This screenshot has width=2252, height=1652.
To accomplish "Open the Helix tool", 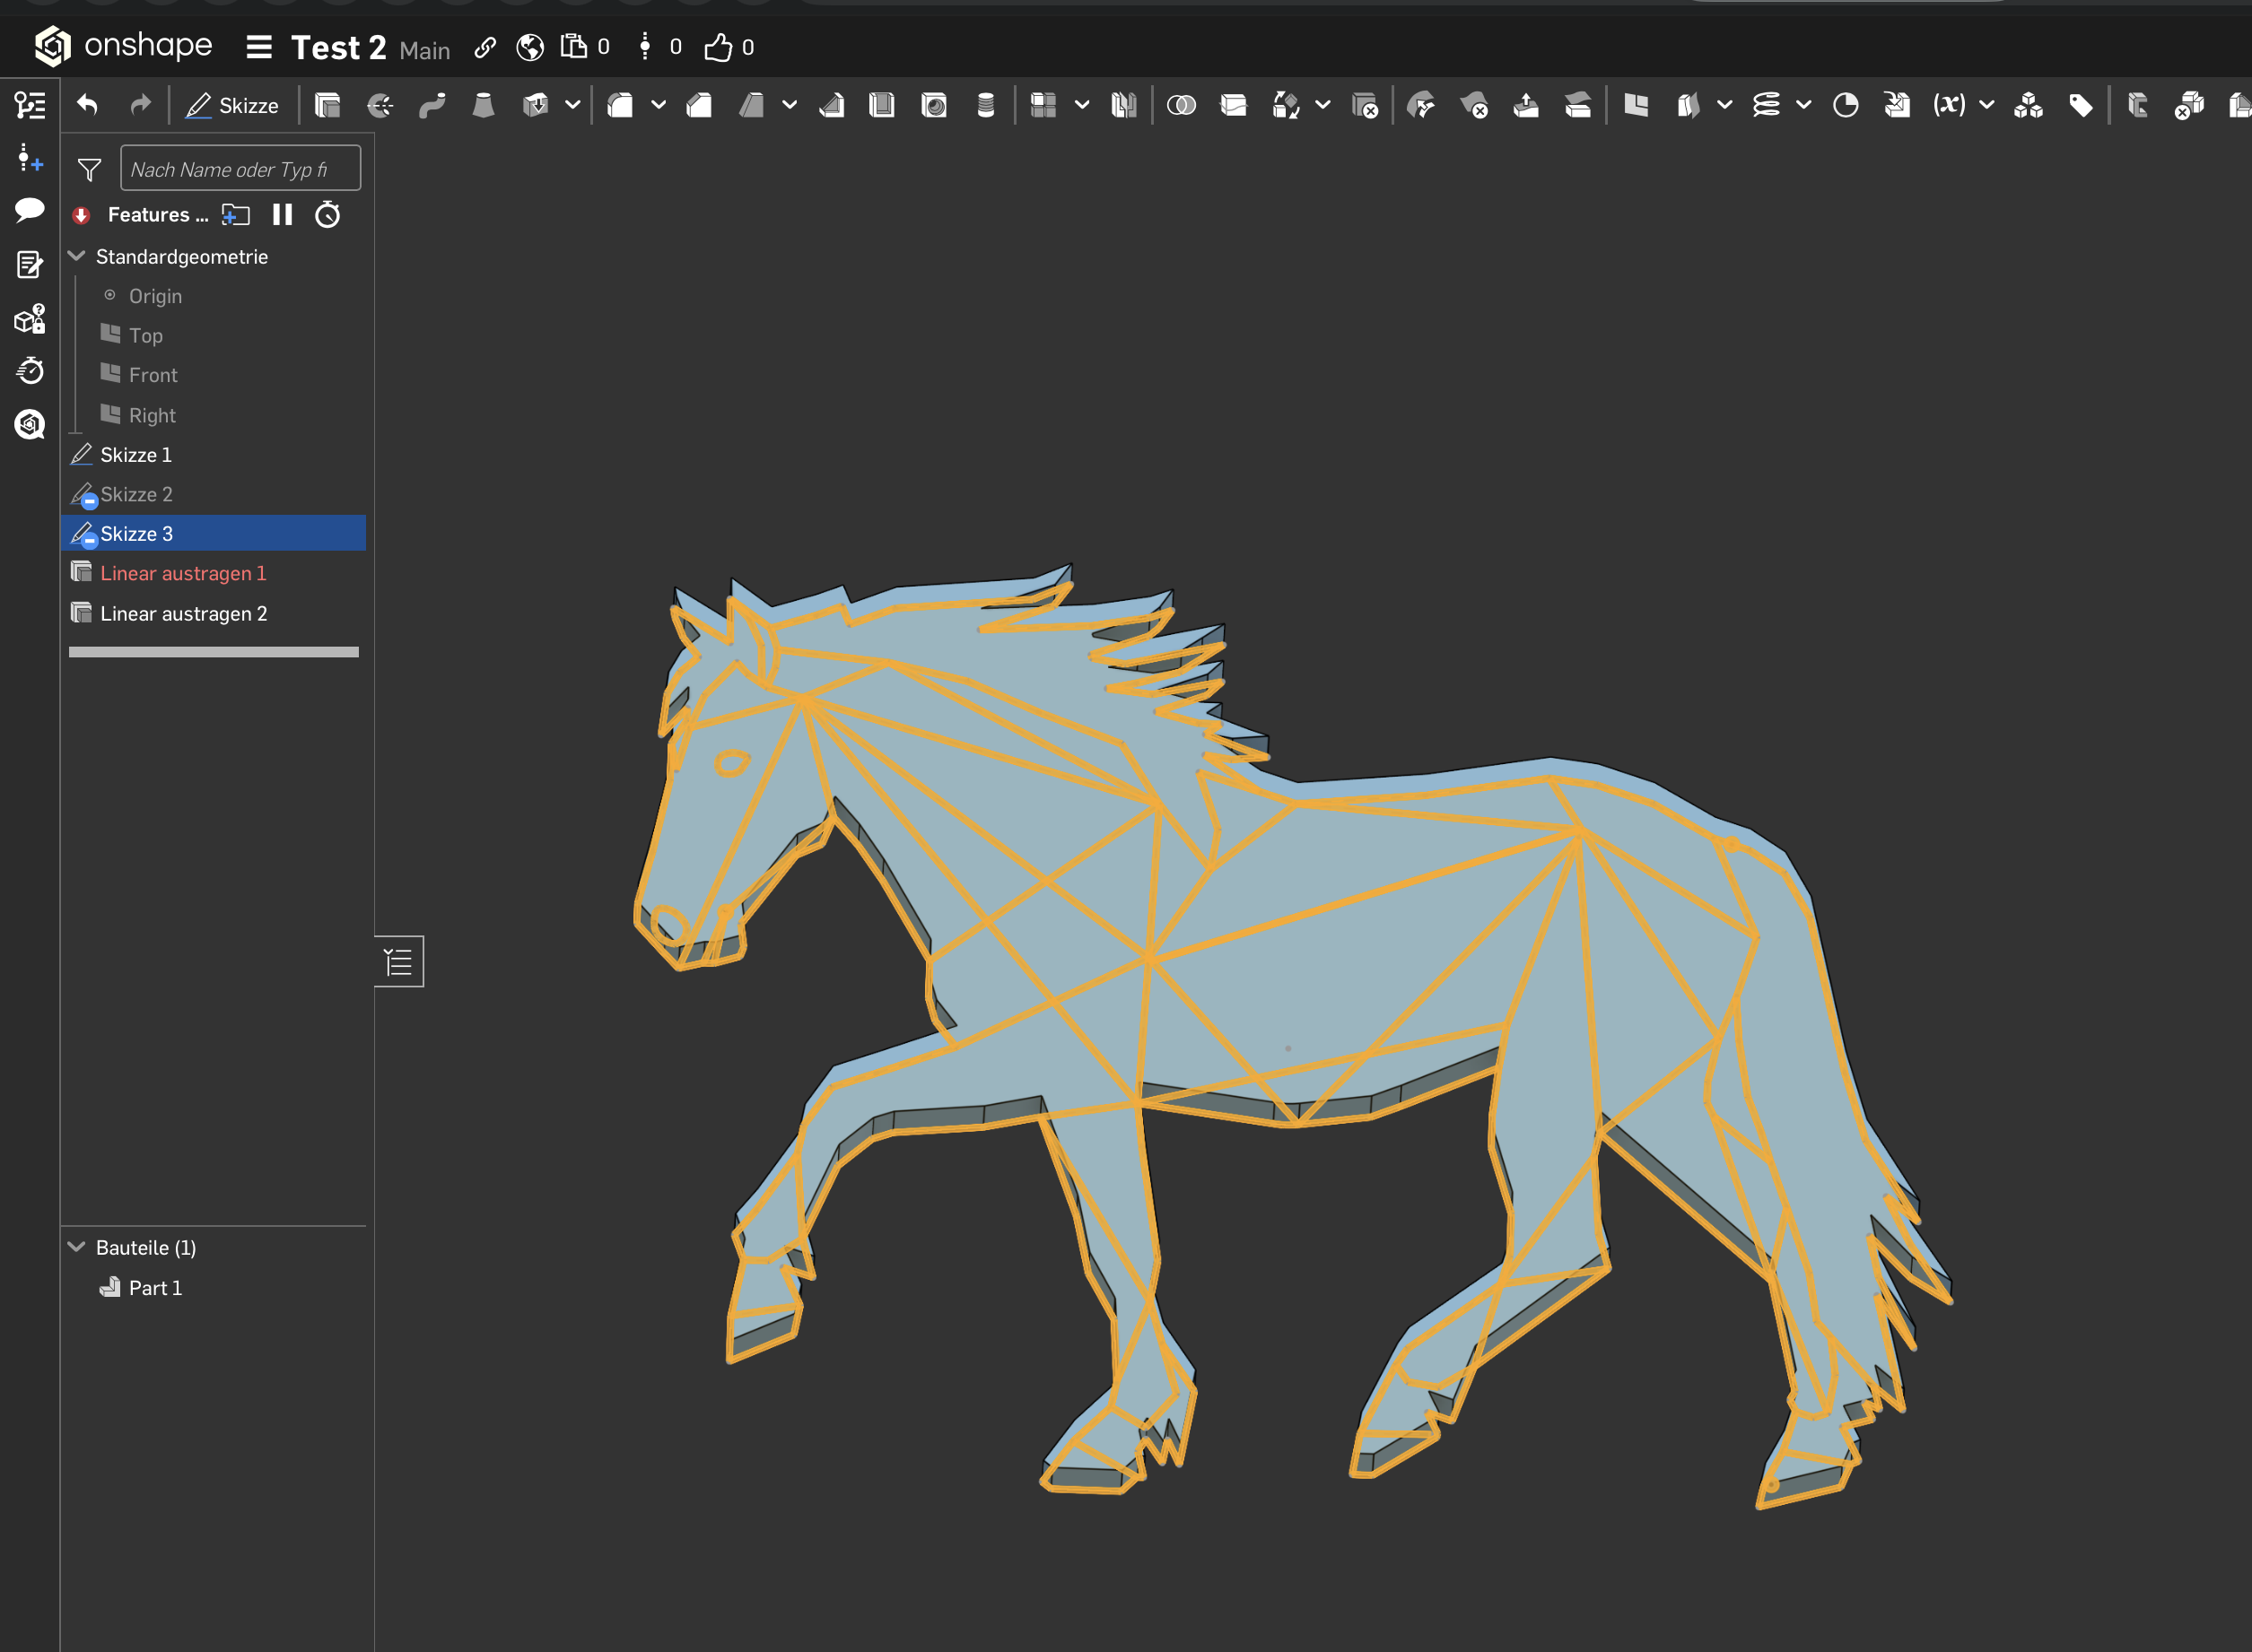I will pos(1767,105).
